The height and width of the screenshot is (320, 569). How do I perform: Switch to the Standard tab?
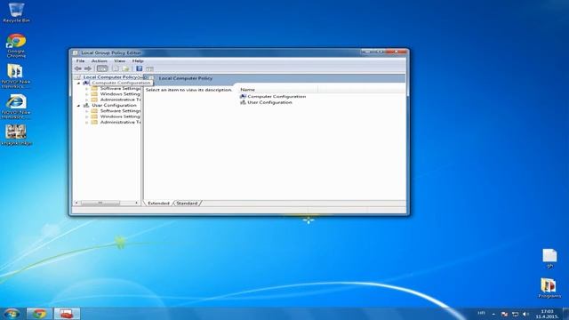(187, 204)
